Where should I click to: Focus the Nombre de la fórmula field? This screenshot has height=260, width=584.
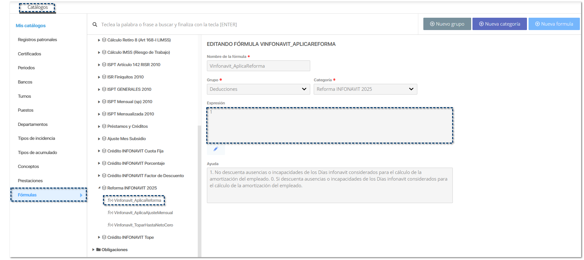[258, 66]
